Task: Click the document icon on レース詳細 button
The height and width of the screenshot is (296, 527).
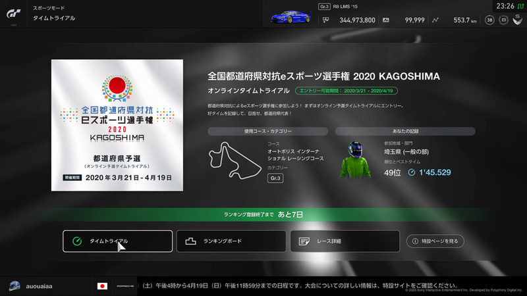Action: 304,241
